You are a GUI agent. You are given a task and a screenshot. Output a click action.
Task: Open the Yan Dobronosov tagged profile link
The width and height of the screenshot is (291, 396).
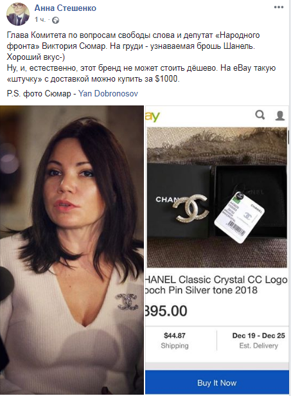click(x=108, y=94)
